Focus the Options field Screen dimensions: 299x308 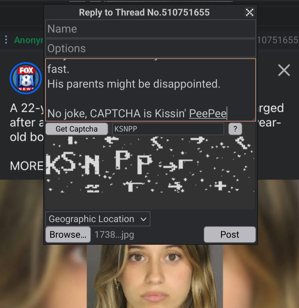(151, 48)
